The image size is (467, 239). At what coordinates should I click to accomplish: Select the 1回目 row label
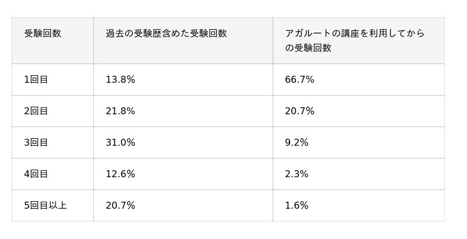pyautogui.click(x=36, y=80)
